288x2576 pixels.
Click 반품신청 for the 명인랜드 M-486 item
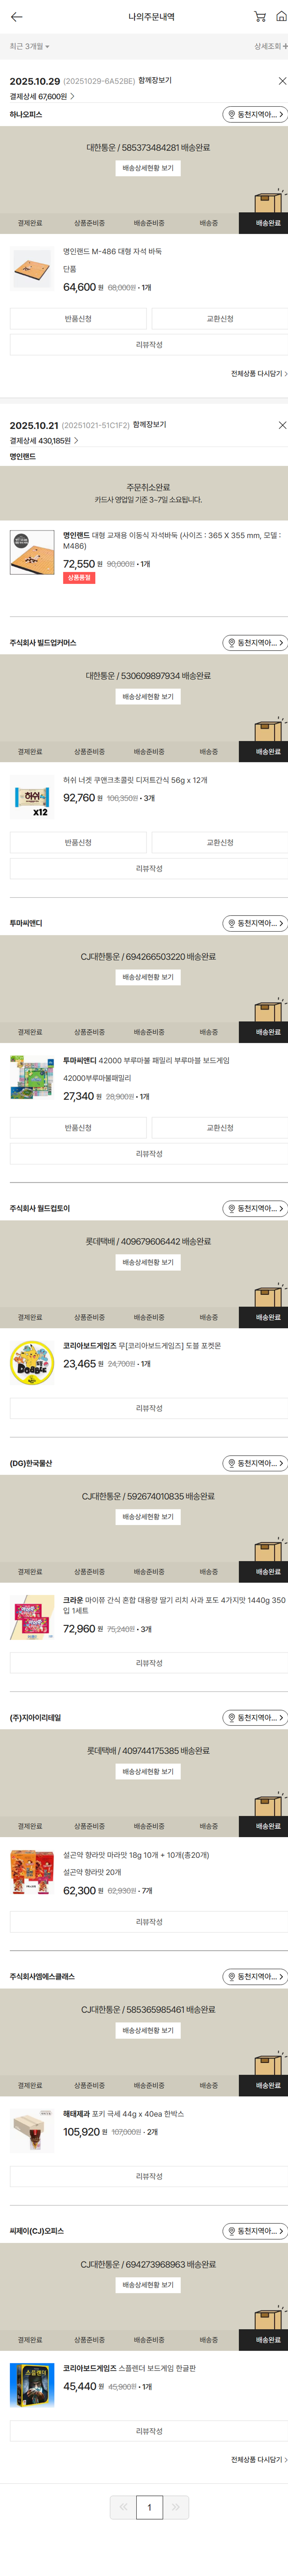[78, 319]
